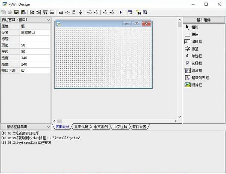Viewport: 226px width, 174px height.
Task: Switch to the 软件设置 tab
Action: 139,127
